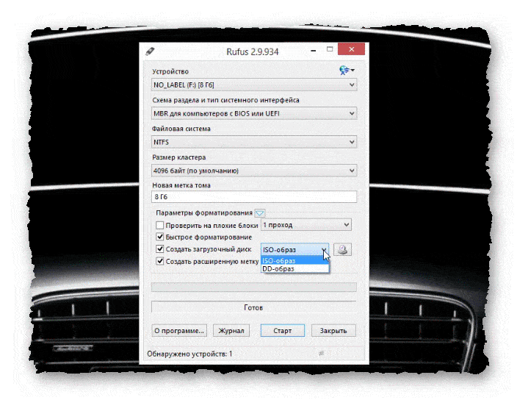Enable check for bad blocks checkbox
Screen dimensions: 517x400
159,226
